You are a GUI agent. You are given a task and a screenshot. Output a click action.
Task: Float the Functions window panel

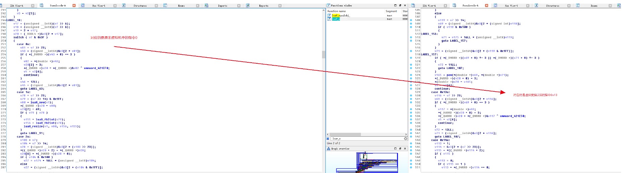point(400,5)
